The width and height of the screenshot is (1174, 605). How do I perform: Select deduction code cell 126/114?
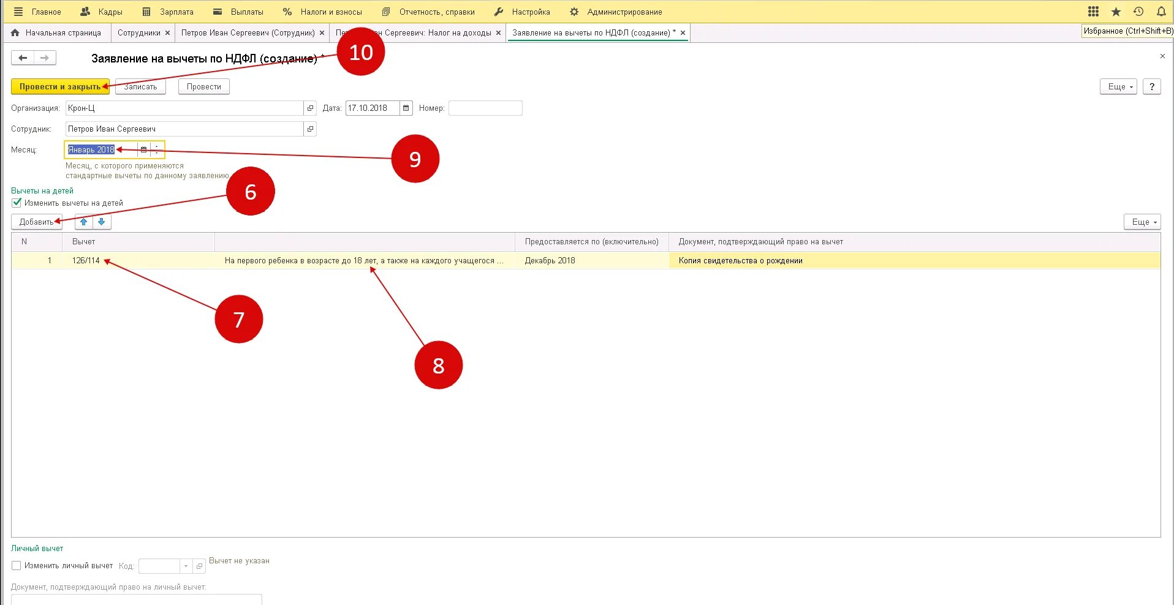tap(138, 261)
